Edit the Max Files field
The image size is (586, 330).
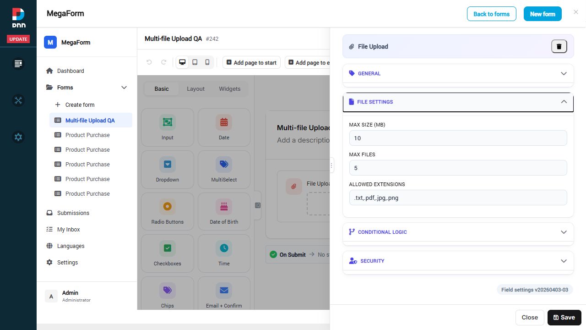point(458,168)
